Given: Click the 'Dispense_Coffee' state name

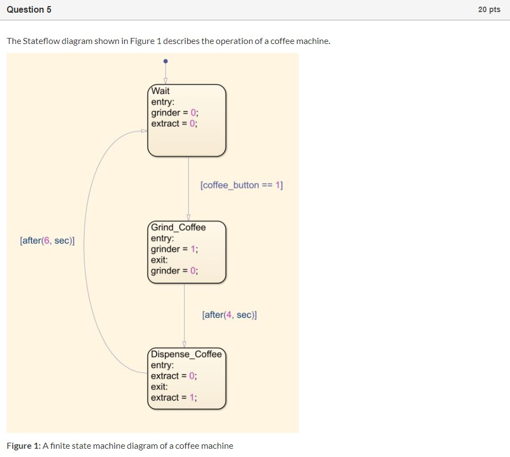Looking at the screenshot, I should 187,354.
